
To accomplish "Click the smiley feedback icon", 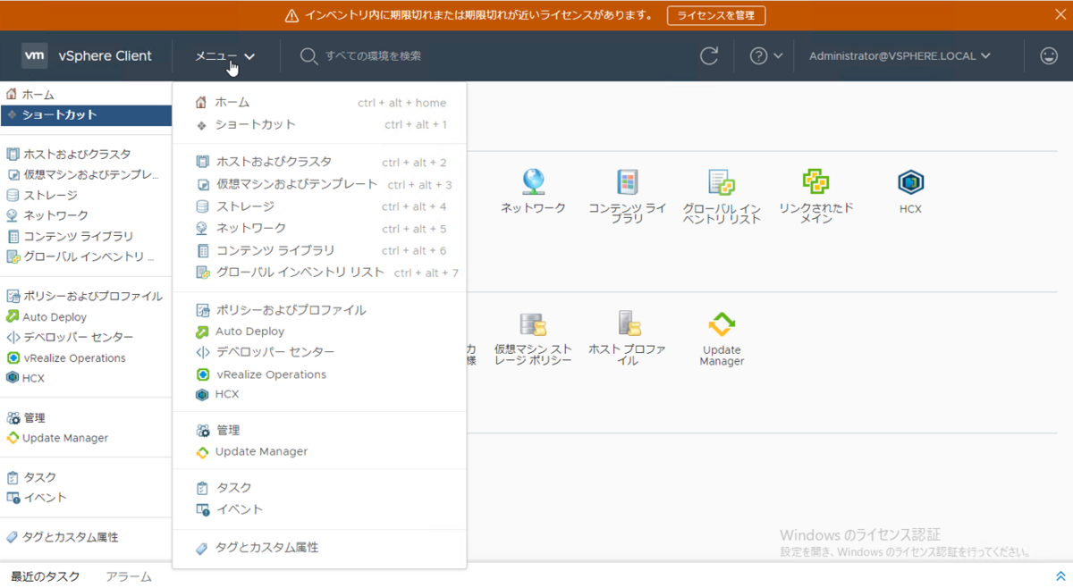I will pos(1049,55).
